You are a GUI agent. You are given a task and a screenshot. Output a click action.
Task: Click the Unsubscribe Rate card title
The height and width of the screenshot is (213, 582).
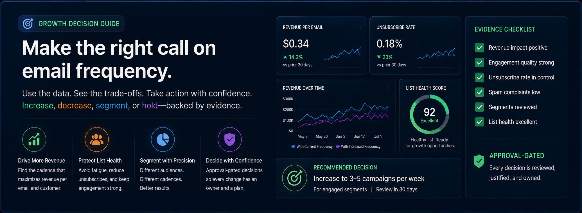coord(396,27)
